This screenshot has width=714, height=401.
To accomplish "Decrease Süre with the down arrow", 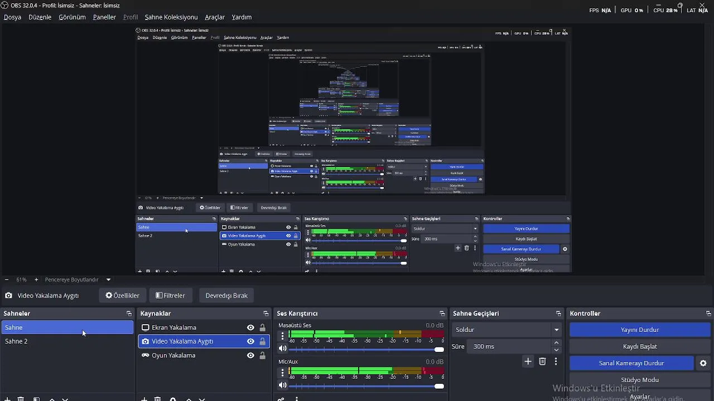I will [556, 350].
